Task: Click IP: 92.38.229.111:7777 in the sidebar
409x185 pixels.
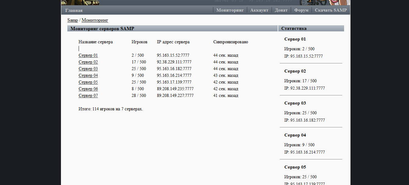Action: click(304, 88)
